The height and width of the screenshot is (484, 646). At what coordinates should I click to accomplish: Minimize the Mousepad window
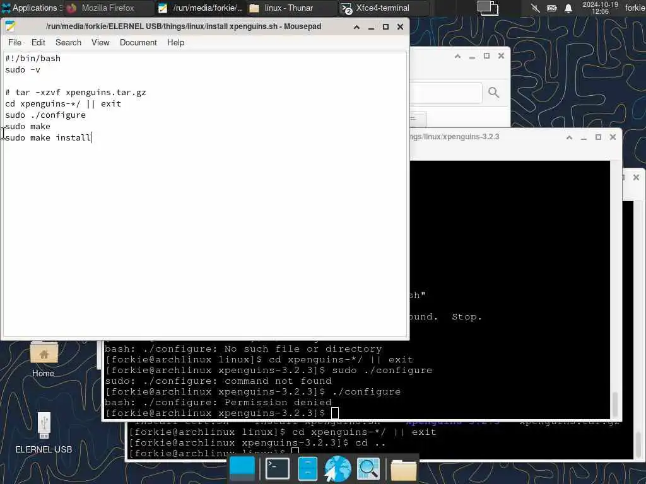click(371, 27)
